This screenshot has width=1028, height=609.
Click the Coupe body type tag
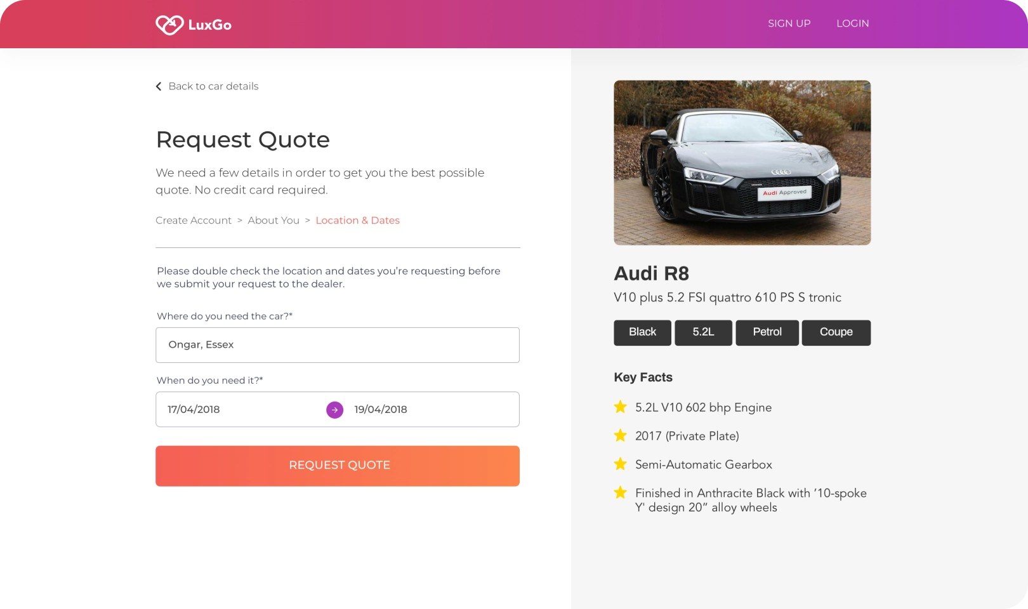point(836,332)
